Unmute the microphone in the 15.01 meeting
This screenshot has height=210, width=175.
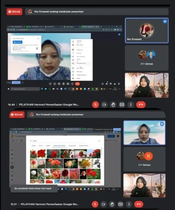pyautogui.click(x=95, y=204)
